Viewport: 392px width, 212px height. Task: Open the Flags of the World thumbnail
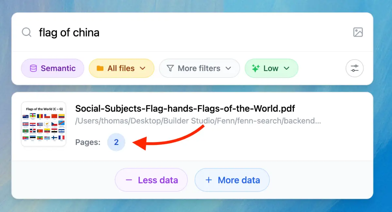(x=43, y=124)
